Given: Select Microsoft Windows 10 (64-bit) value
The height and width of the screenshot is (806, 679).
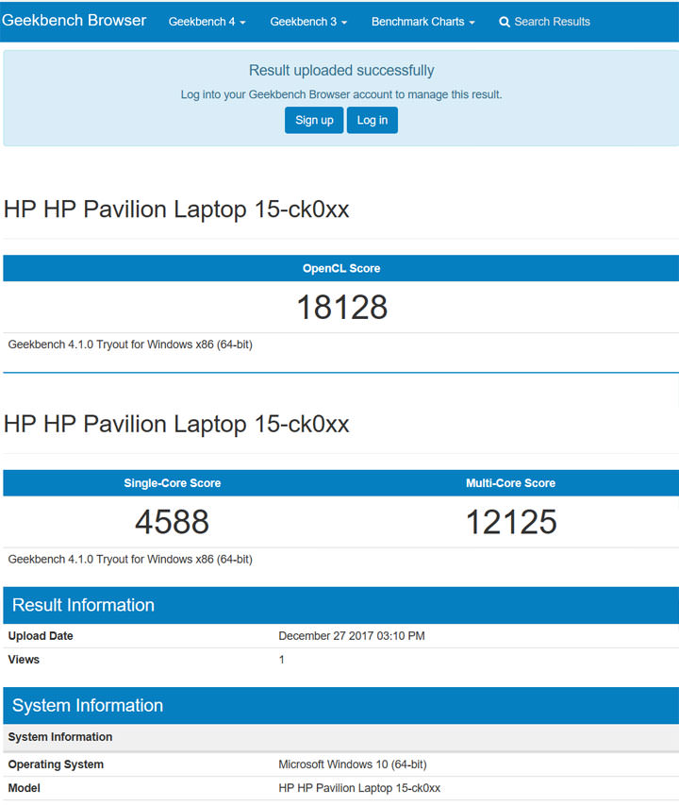Looking at the screenshot, I should tap(353, 764).
